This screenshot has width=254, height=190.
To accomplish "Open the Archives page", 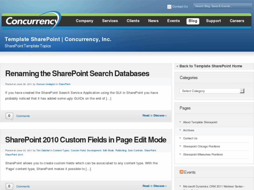I will [189, 130].
